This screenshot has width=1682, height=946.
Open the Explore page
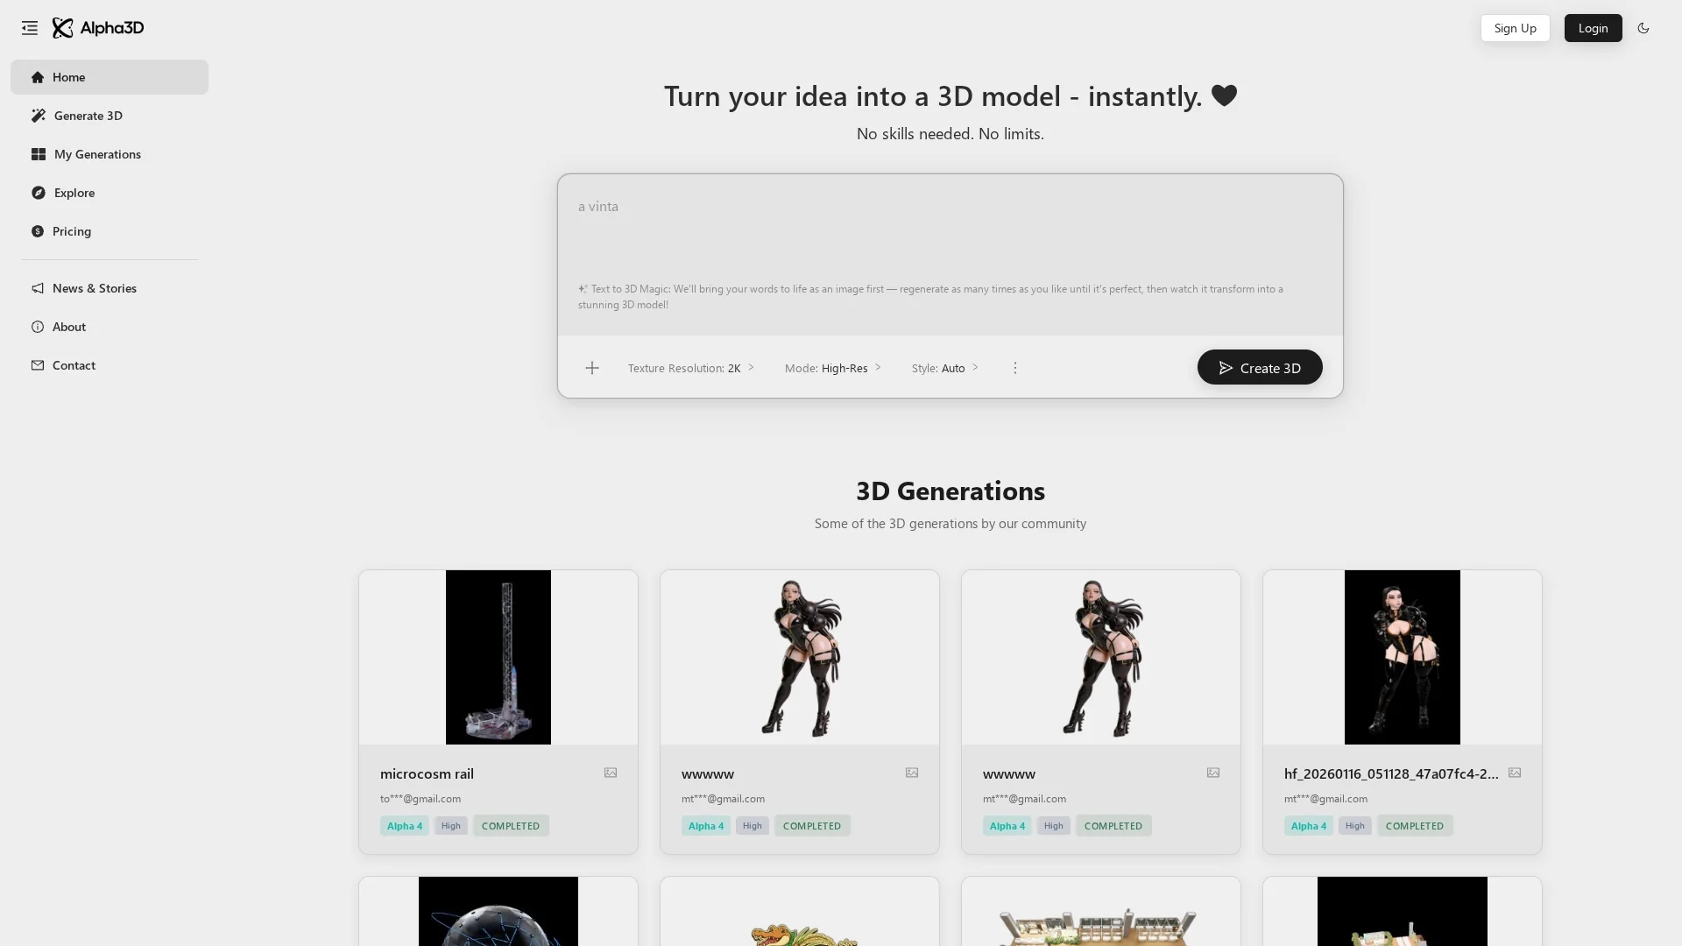[x=110, y=193]
